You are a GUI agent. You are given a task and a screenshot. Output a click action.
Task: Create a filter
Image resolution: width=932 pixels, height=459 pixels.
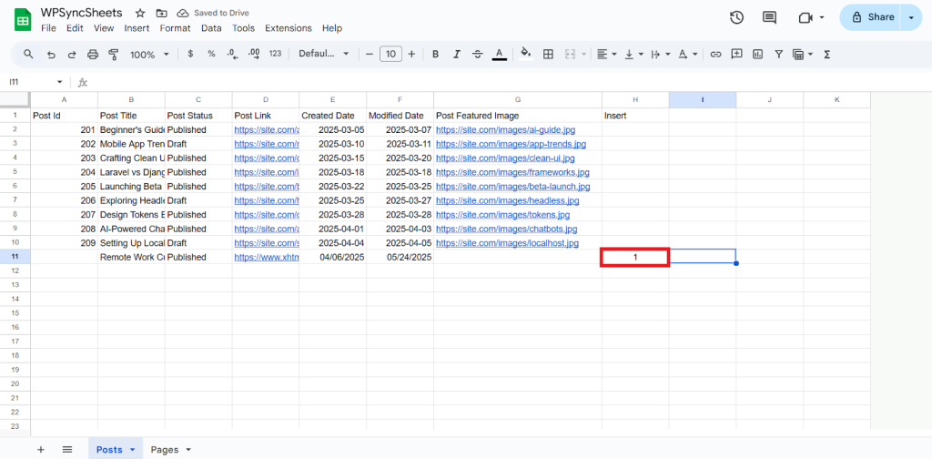pyautogui.click(x=778, y=54)
